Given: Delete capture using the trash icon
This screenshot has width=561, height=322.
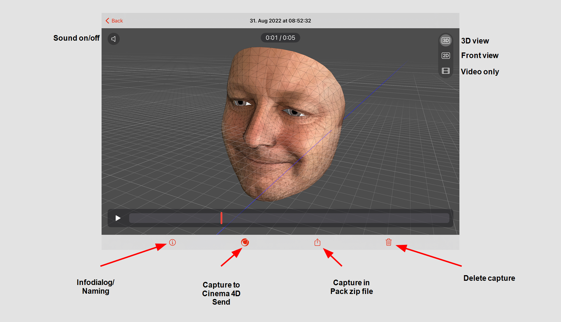Looking at the screenshot, I should [x=388, y=242].
